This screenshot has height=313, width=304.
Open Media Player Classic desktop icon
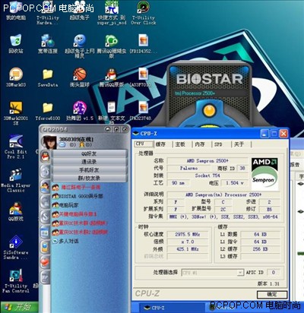(x=16, y=180)
